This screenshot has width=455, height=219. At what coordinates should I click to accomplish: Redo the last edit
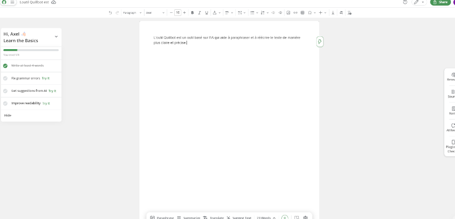[117, 13]
